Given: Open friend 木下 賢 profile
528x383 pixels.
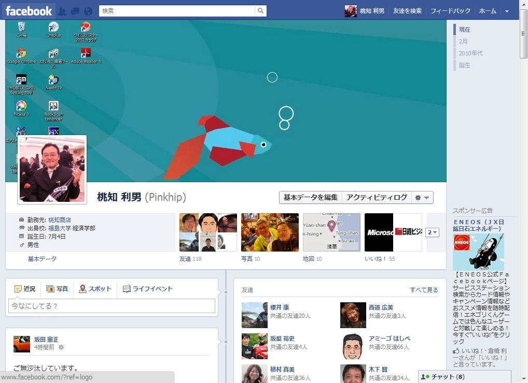Looking at the screenshot, I should tap(378, 369).
